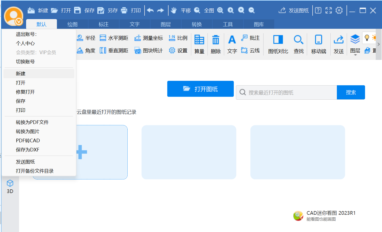Click the blue 打开图纸 button
The height and width of the screenshot is (232, 382).
click(200, 89)
